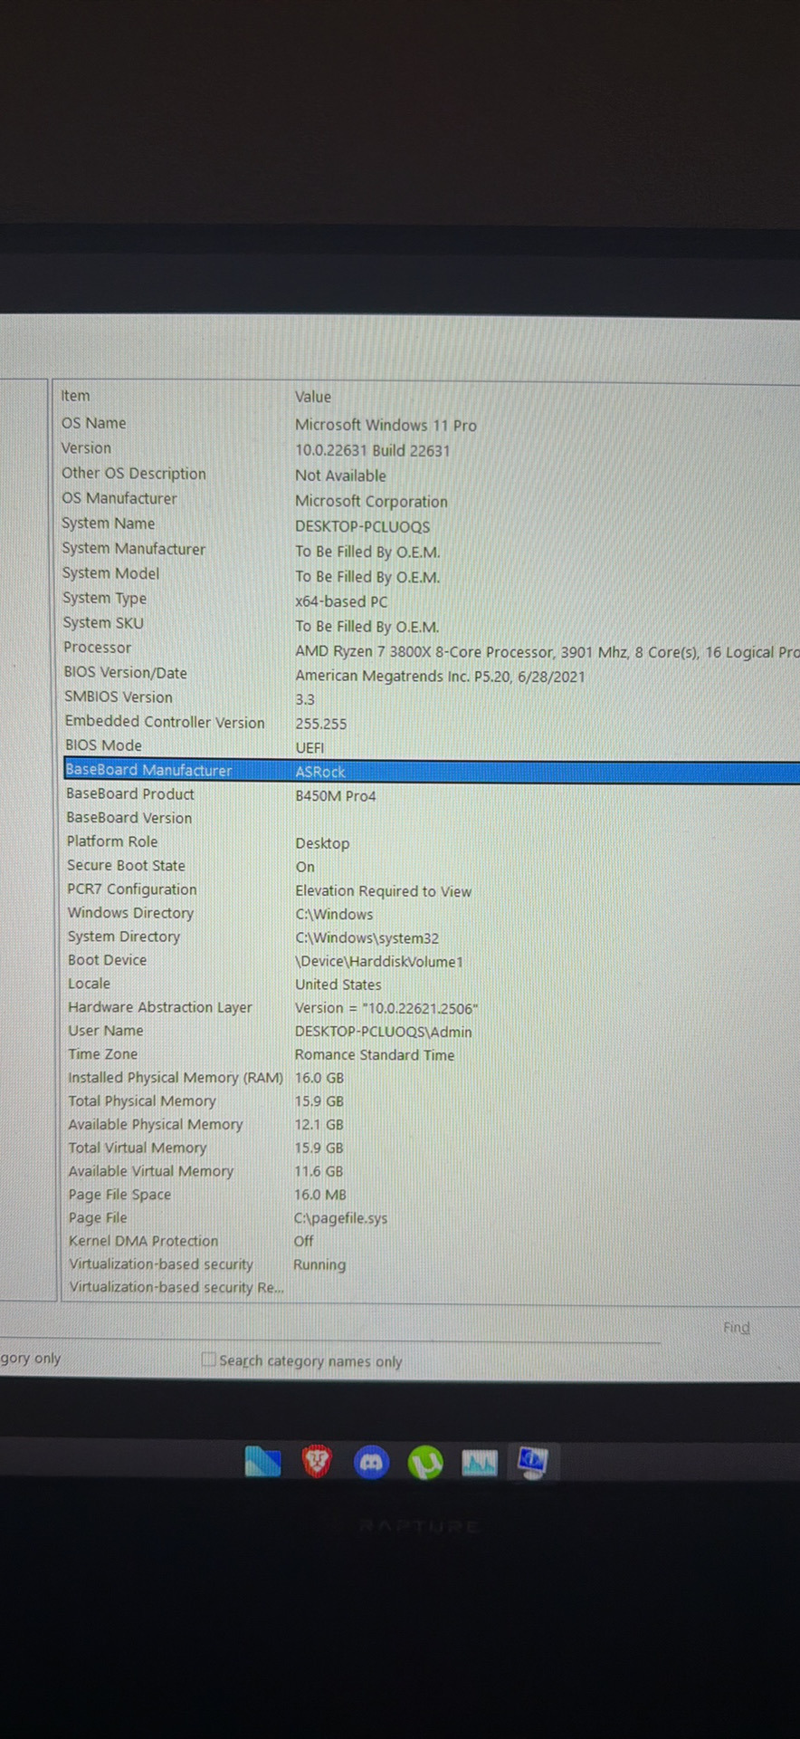The height and width of the screenshot is (1739, 800).
Task: Click the System Information taskbar icon
Action: click(x=533, y=1462)
